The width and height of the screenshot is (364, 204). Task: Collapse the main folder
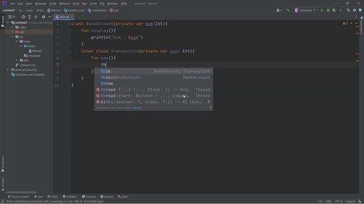click(x=16, y=41)
